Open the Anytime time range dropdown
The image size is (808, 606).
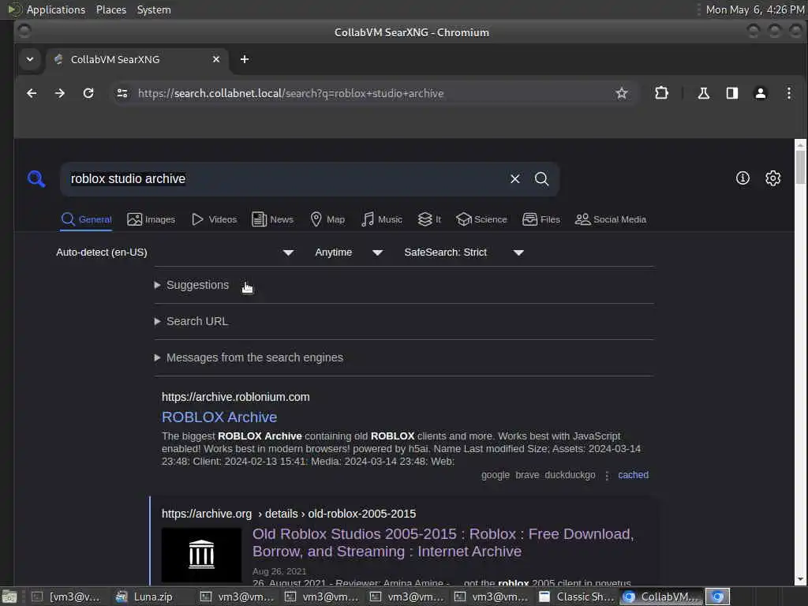(349, 252)
